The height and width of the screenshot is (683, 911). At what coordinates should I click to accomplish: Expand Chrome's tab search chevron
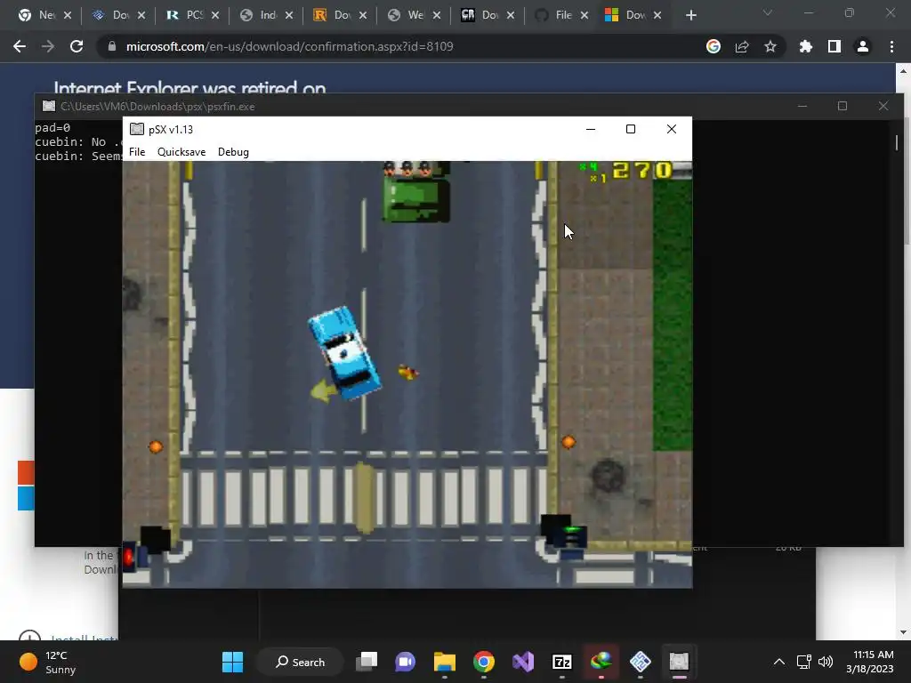768,12
